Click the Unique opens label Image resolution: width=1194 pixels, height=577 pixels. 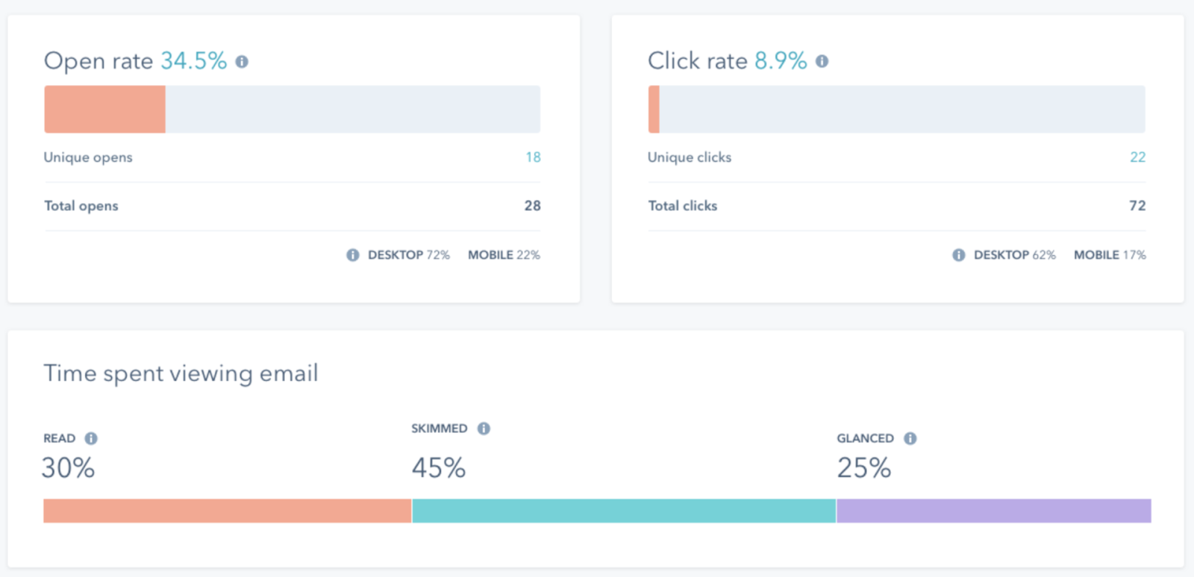coord(88,157)
